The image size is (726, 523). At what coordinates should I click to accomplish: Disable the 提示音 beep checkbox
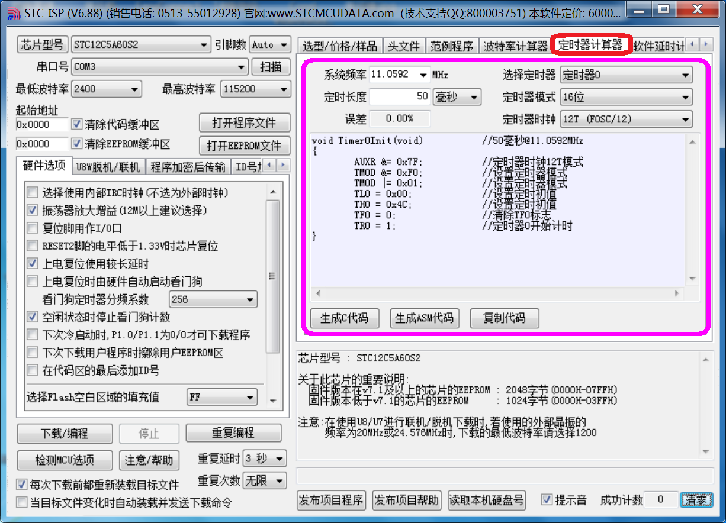[x=545, y=500]
